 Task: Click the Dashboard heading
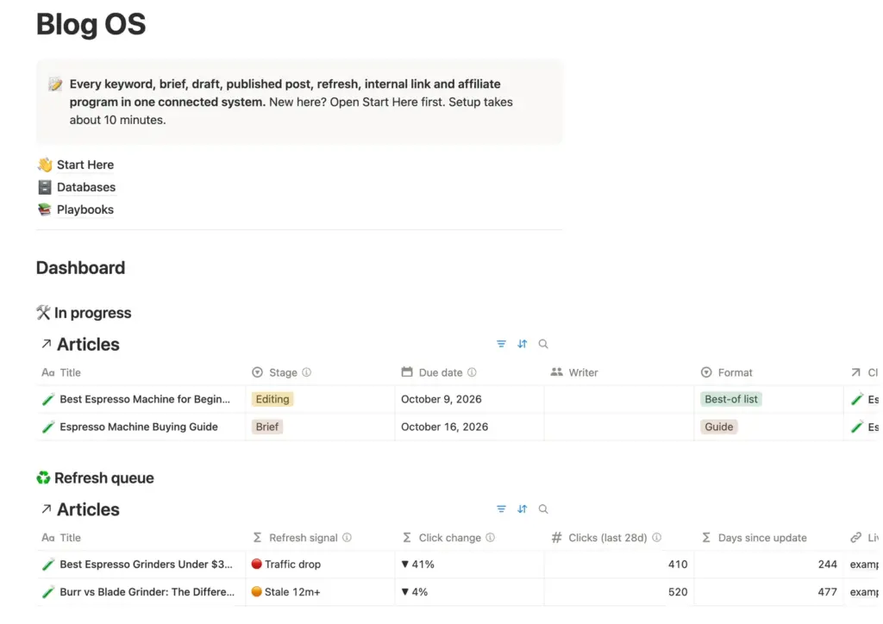80,268
